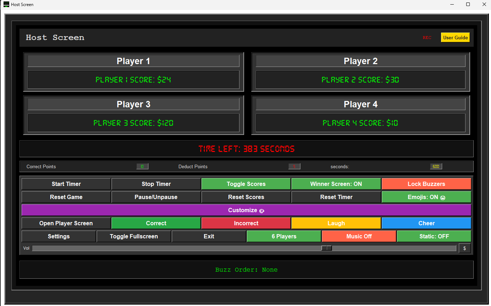Toggle the Winner Screen setting
The height and width of the screenshot is (306, 491).
coord(336,184)
